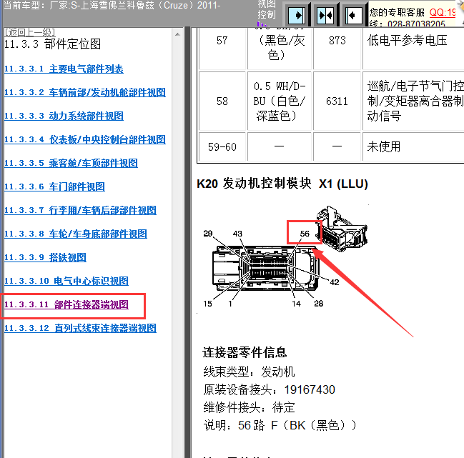The height and width of the screenshot is (458, 464).
Task: Open 11.3.3.10 电气中心标识视图
Action: [66, 282]
